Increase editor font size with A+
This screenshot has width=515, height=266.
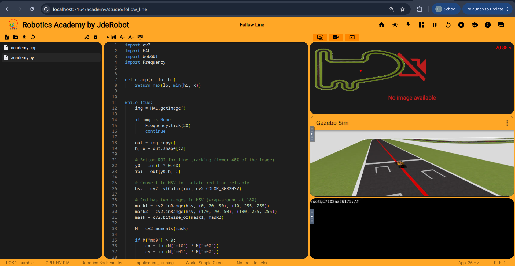122,37
